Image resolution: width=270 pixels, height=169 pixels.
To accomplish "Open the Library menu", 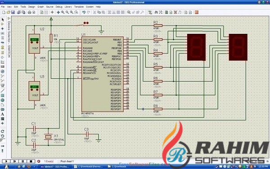I will (68, 7).
